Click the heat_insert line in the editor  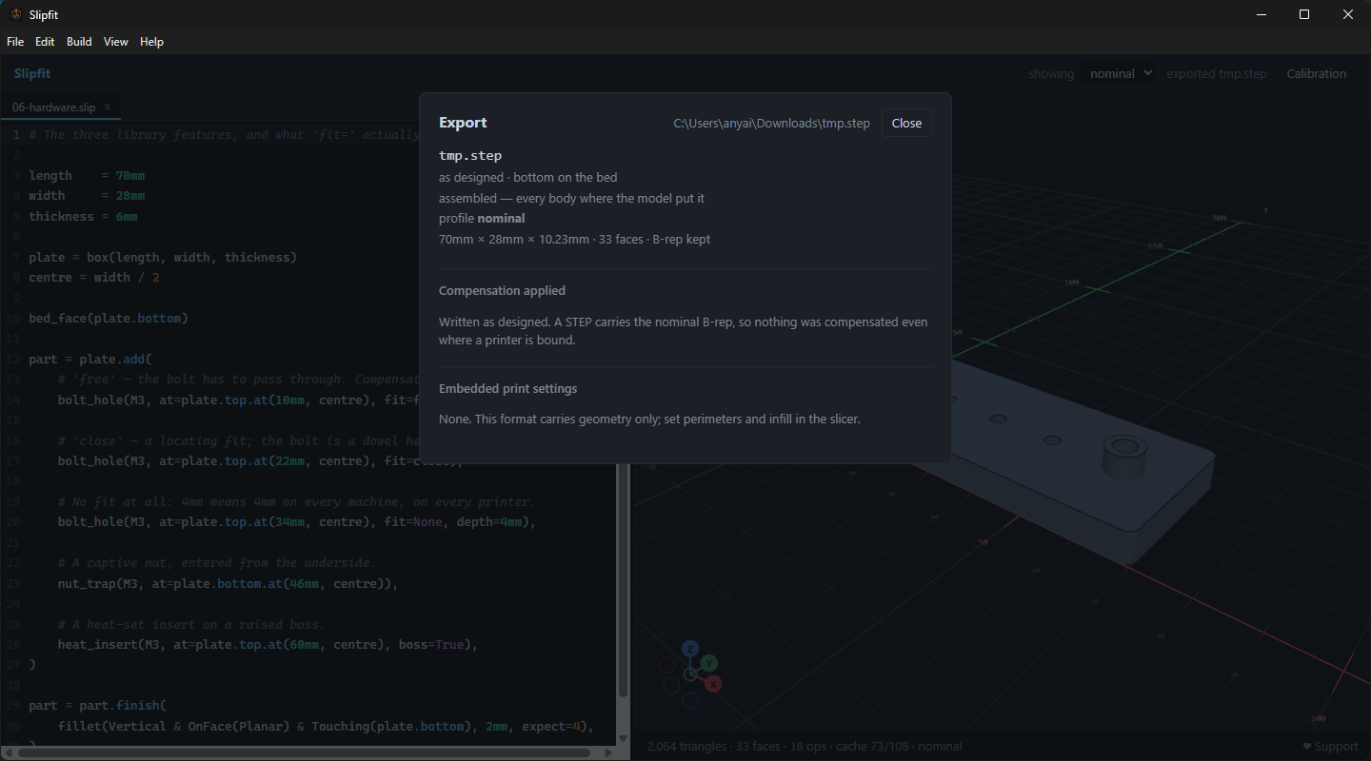[268, 644]
